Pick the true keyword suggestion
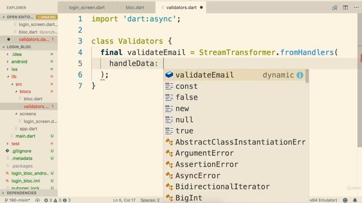362x203 pixels. tap(234, 131)
